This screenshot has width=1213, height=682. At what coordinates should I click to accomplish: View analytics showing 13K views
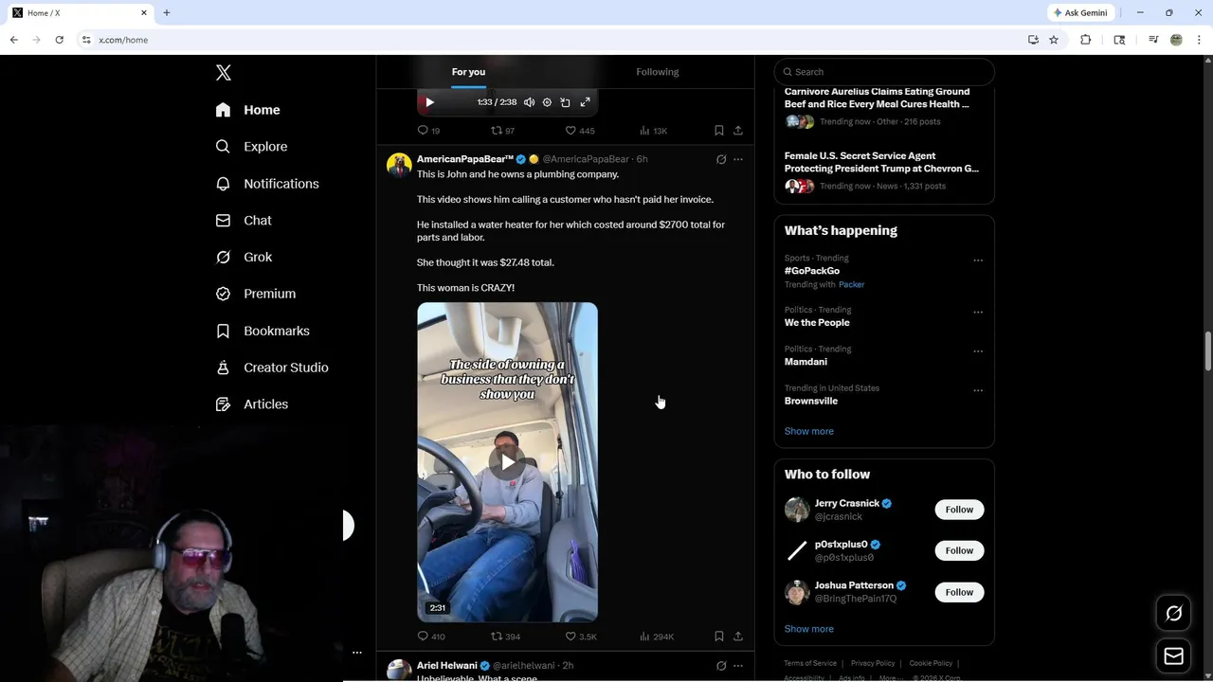(653, 131)
